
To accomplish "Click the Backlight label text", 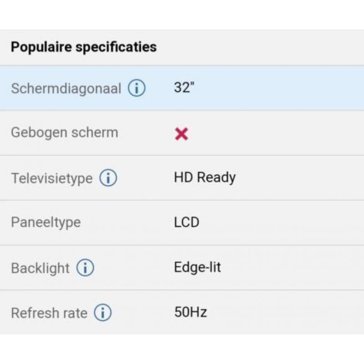I will click(40, 268).
